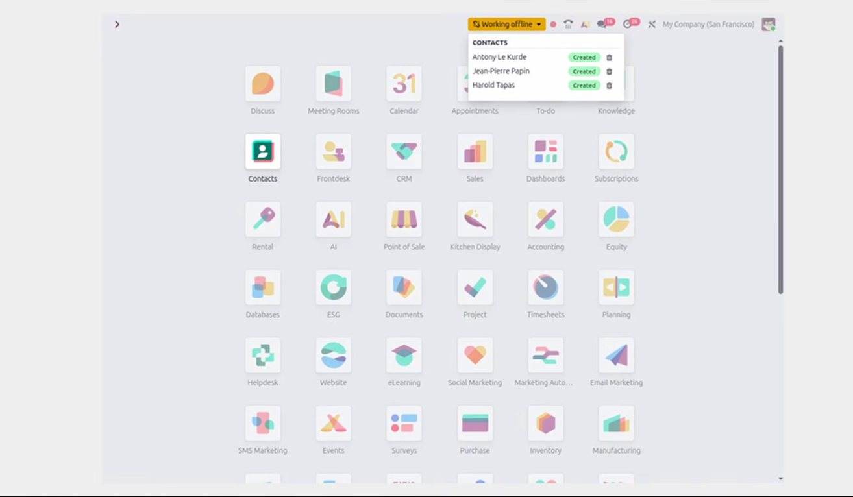This screenshot has height=497, width=853.
Task: Open the Manufacturing app
Action: point(617,423)
